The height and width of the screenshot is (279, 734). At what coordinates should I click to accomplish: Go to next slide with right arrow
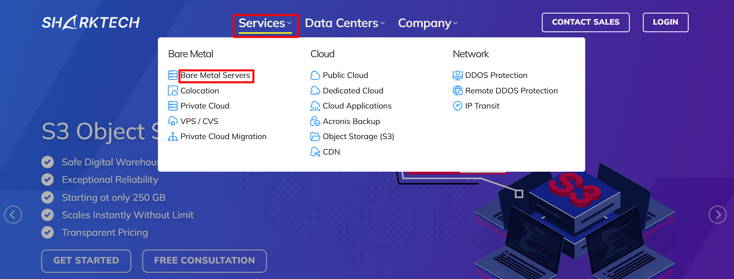(718, 215)
